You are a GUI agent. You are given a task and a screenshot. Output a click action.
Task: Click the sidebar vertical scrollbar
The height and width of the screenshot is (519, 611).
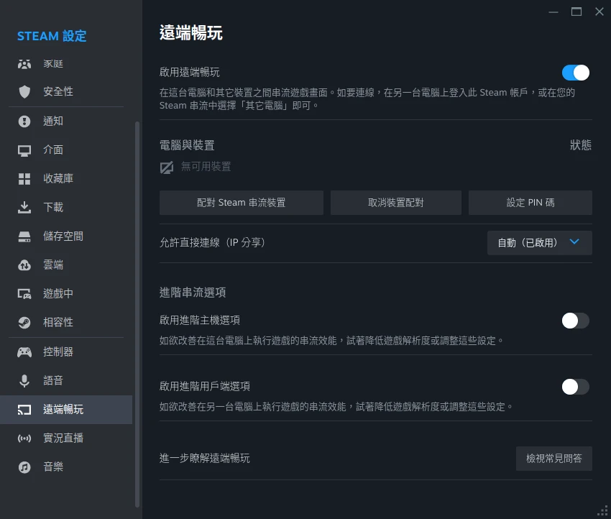[x=137, y=309]
